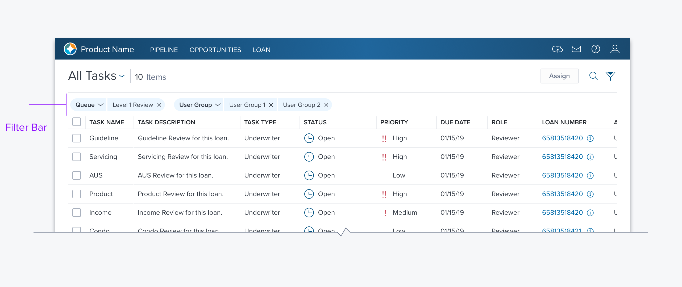Viewport: 682px width, 287px height.
Task: Click the 'Income' task name cell
Action: click(x=100, y=213)
